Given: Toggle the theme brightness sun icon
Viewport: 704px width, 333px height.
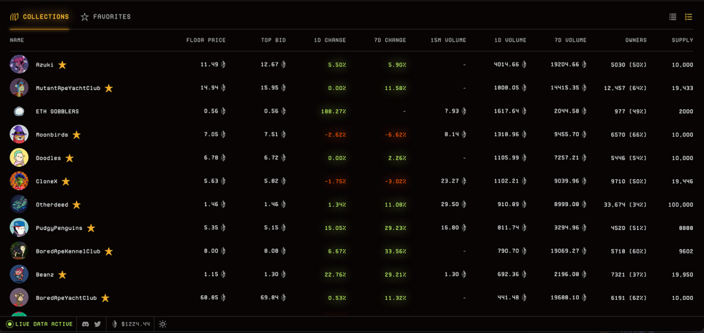Looking at the screenshot, I should 162,324.
